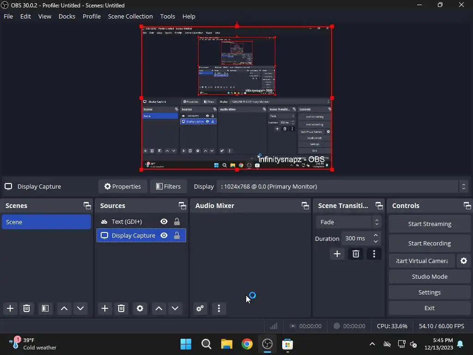Increase transition duration with up arrow
473x355 pixels.
(376, 235)
